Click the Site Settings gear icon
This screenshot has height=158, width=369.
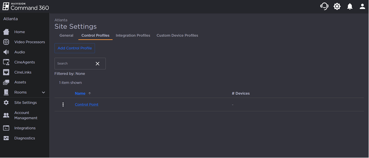click(x=6, y=103)
